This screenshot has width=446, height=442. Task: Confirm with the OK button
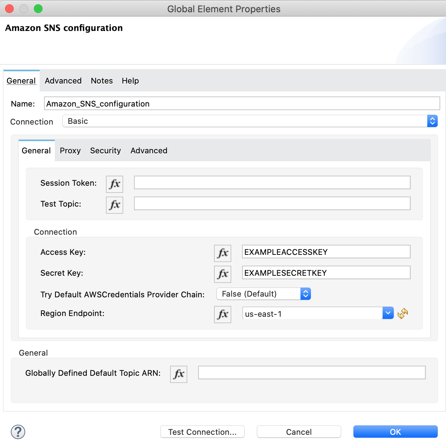[395, 432]
